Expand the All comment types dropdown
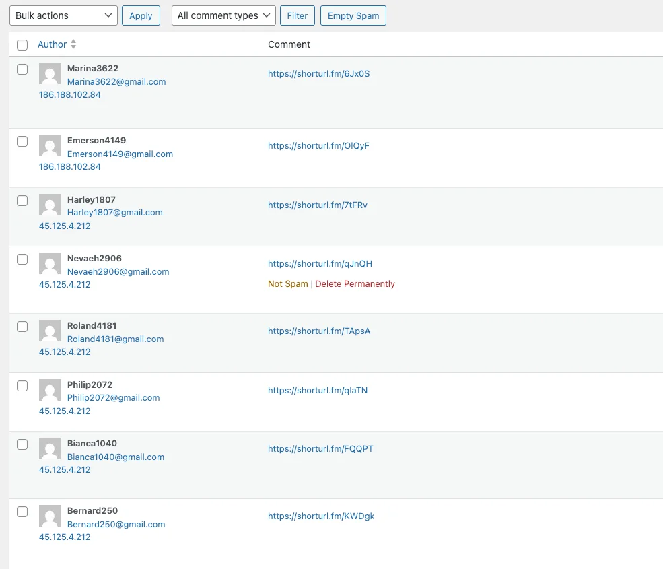Screen dimensions: 663x569 pos(223,15)
